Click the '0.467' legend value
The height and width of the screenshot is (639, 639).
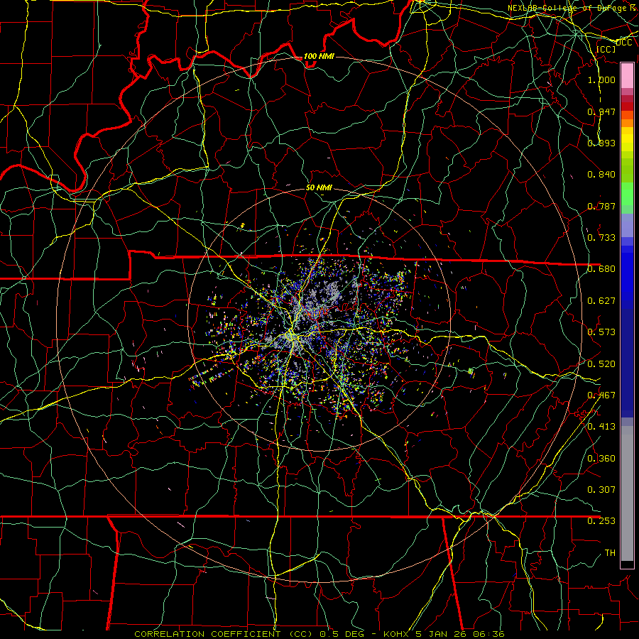pyautogui.click(x=601, y=395)
